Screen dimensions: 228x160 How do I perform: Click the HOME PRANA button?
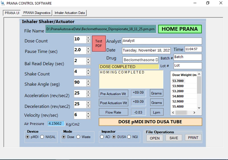click(x=180, y=29)
